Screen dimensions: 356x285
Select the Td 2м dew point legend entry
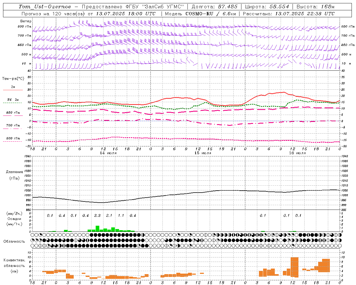click(x=13, y=100)
